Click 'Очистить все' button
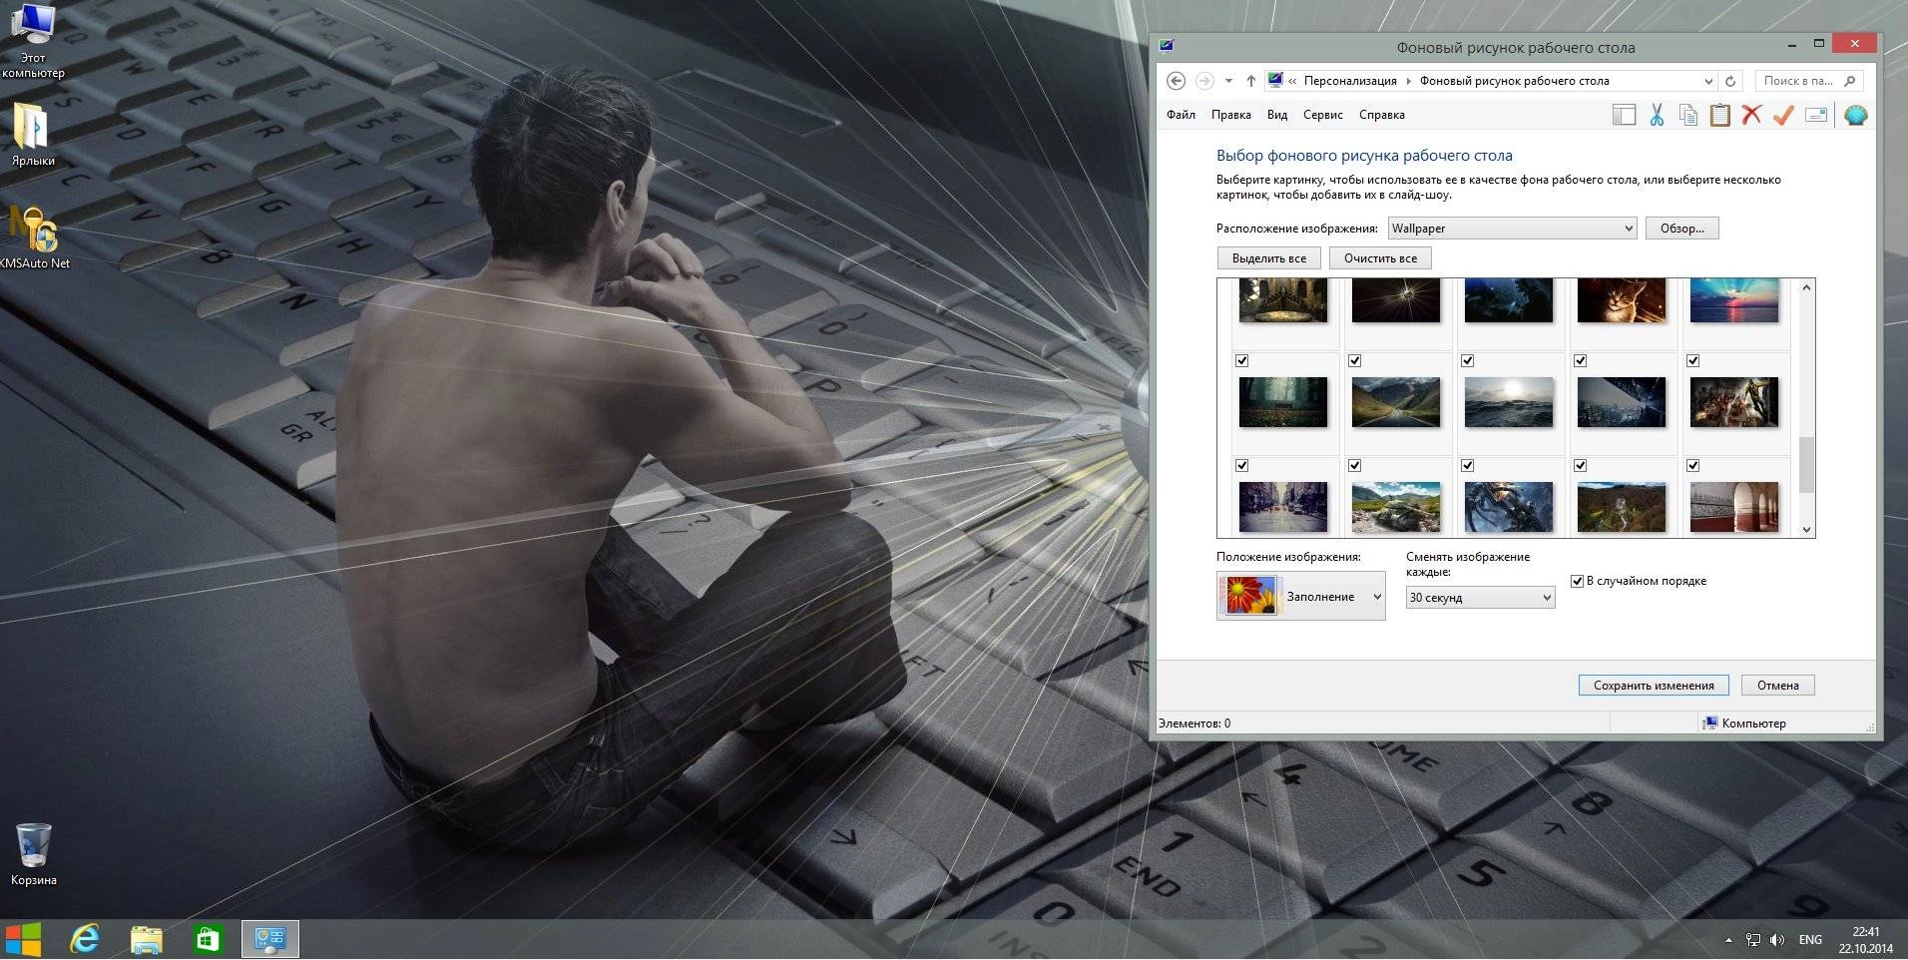Screen dimensions: 1908x960 point(1380,258)
